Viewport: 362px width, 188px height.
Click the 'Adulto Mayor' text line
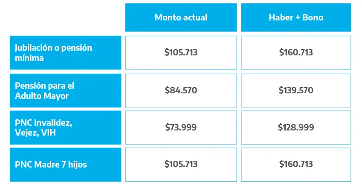(42, 96)
